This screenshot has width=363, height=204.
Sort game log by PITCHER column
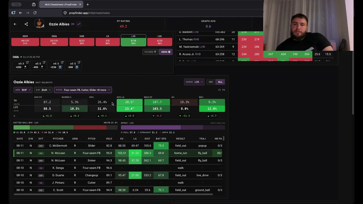[x=58, y=139]
